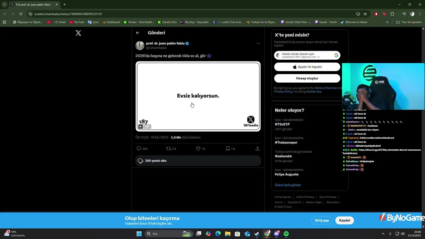Click the browser back arrow
Image resolution: width=425 pixels, height=239 pixels.
click(x=5, y=14)
